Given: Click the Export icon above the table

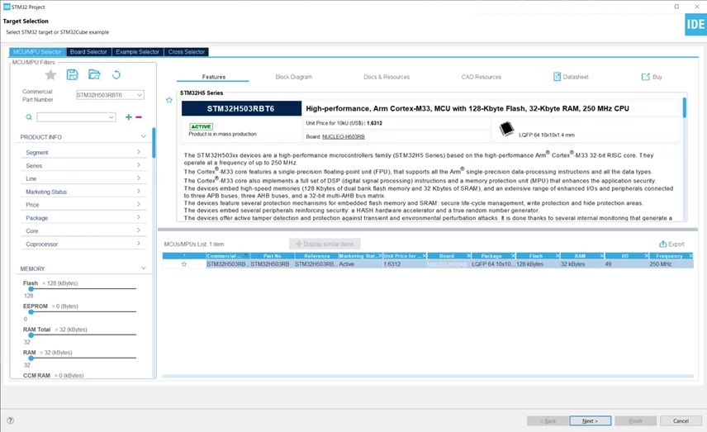Looking at the screenshot, I should [x=662, y=244].
